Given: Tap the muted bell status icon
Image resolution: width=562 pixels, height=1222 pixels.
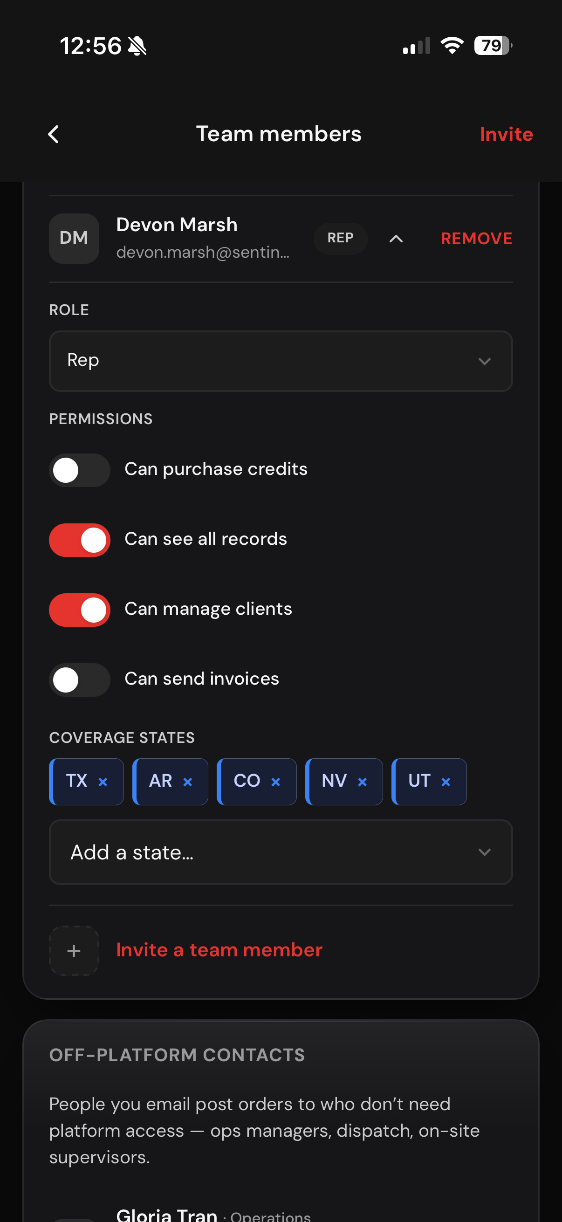Looking at the screenshot, I should [137, 46].
